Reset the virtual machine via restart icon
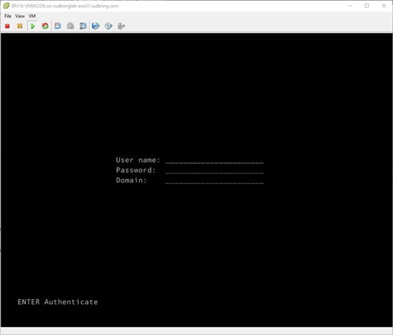 45,26
